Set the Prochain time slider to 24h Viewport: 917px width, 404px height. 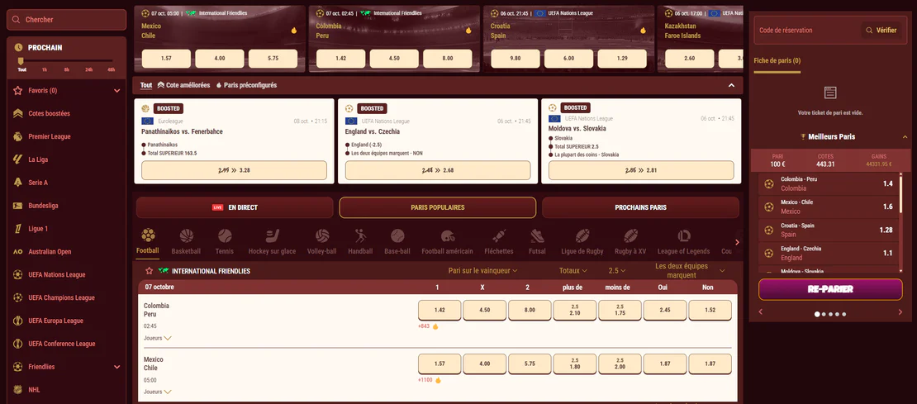click(89, 69)
